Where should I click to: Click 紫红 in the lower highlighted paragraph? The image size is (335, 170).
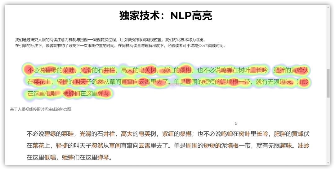(168, 134)
